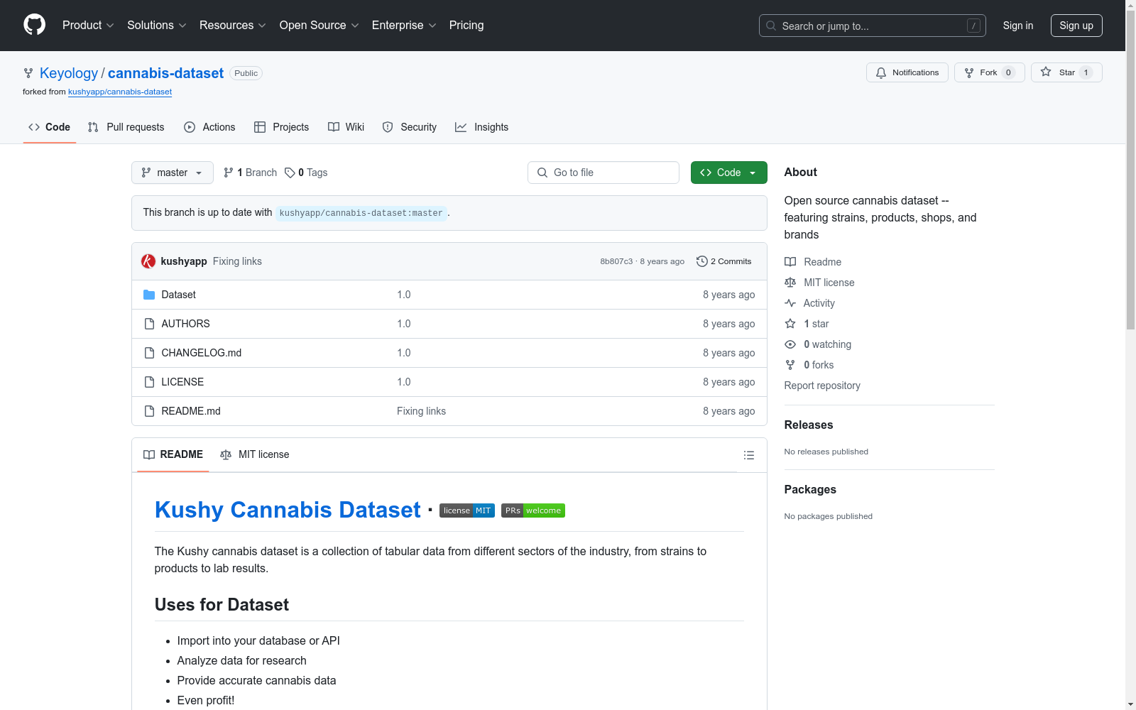
Task: Click the file icon next to AUTHORS
Action: (x=149, y=324)
